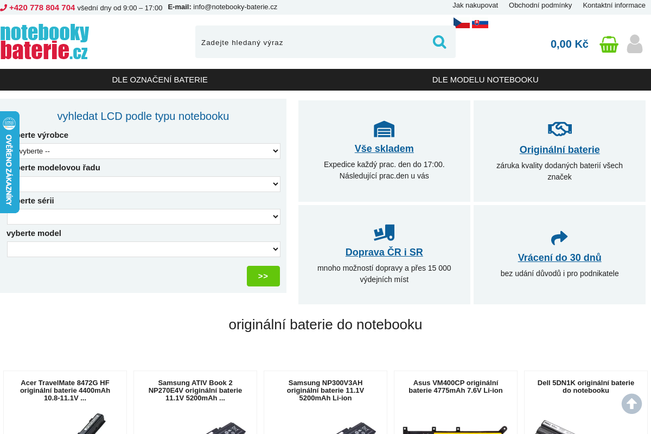Open the manufacturer (výrobce) dropdown

144,151
